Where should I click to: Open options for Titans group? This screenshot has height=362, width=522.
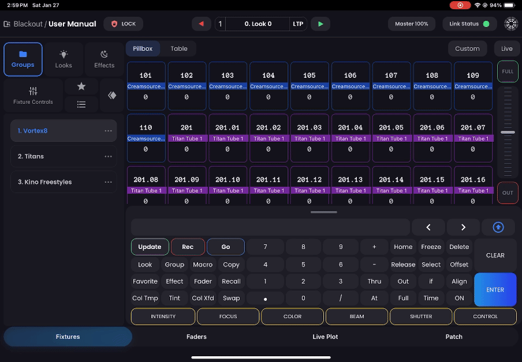[108, 156]
